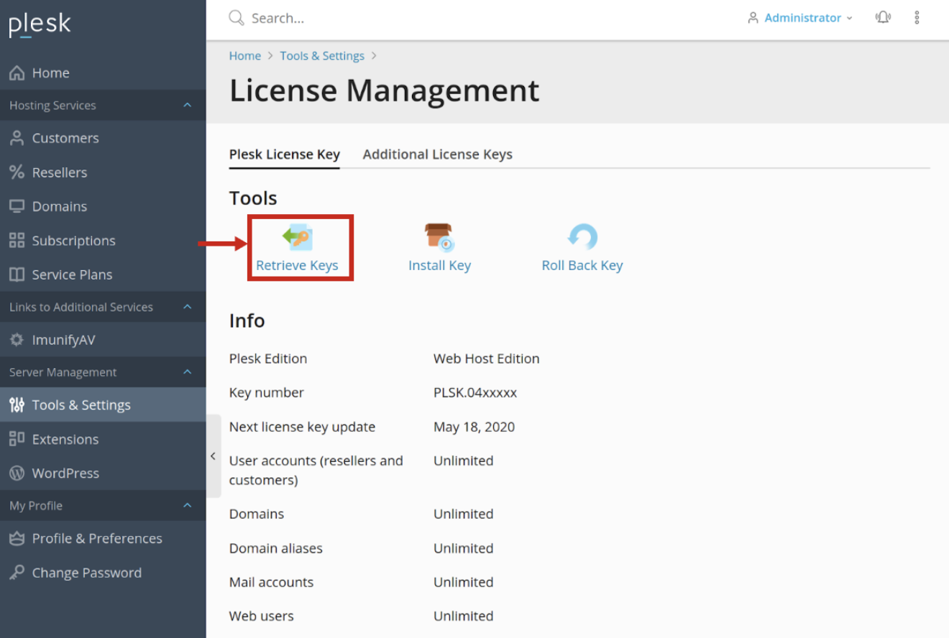Navigate to Home via the breadcrumb

coord(244,55)
